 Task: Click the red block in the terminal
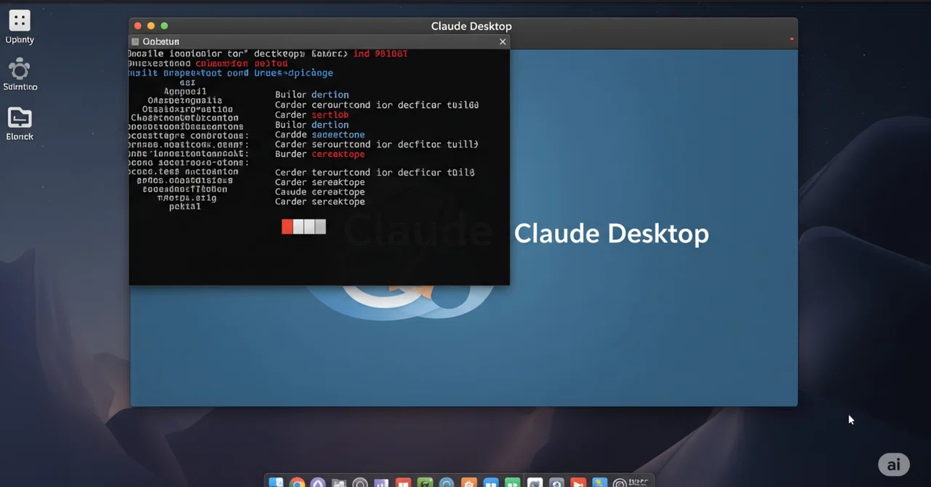click(287, 227)
